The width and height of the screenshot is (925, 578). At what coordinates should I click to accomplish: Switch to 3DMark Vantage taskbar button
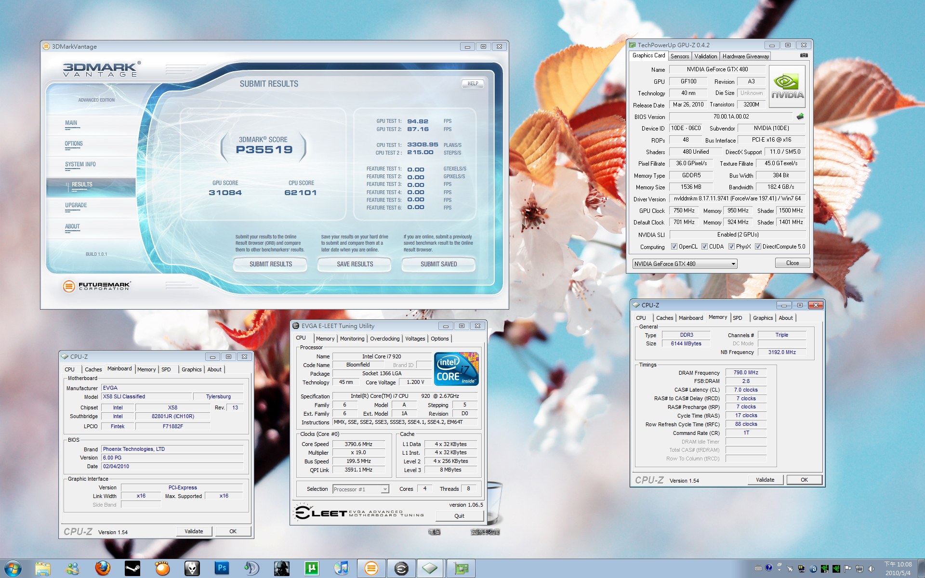point(371,568)
